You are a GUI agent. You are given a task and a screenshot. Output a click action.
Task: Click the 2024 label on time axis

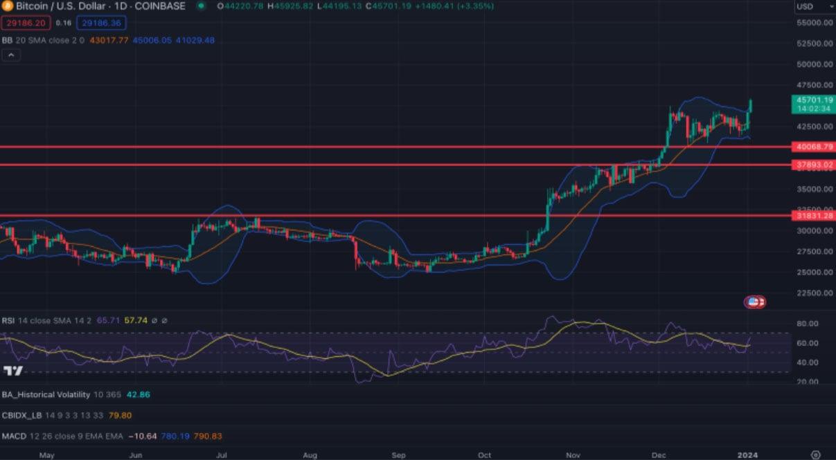[747, 455]
